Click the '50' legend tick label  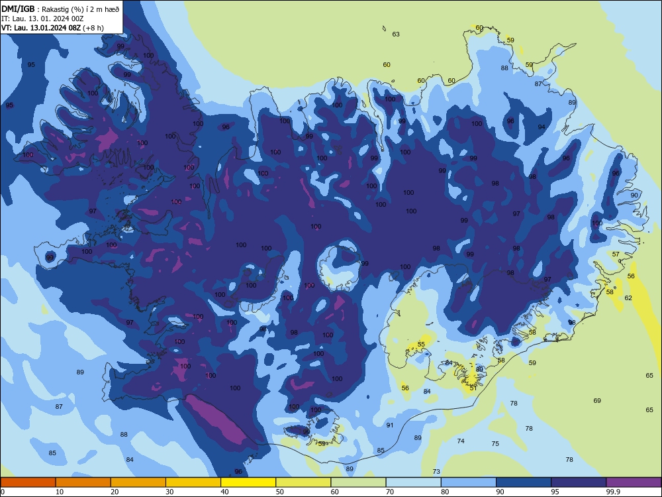pyautogui.click(x=280, y=492)
